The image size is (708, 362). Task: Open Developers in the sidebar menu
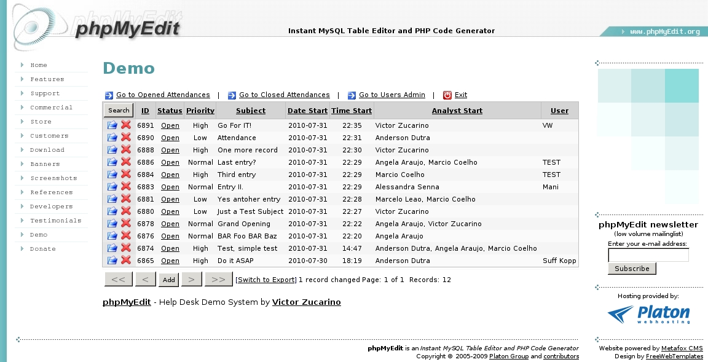click(51, 207)
